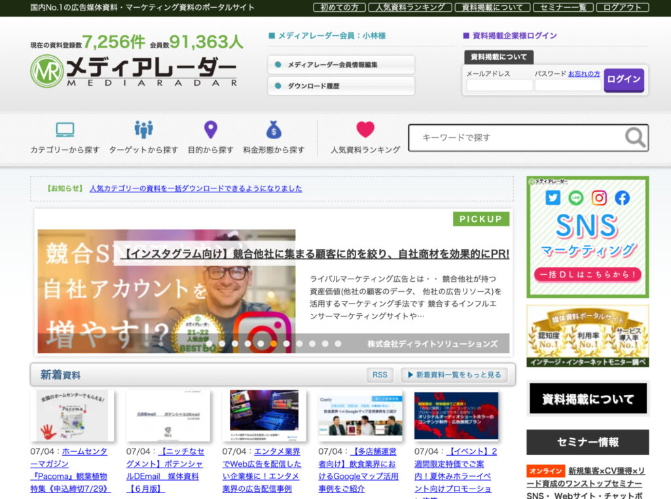Click the Facebook icon in SNS banner
The image size is (671, 499).
point(622,198)
